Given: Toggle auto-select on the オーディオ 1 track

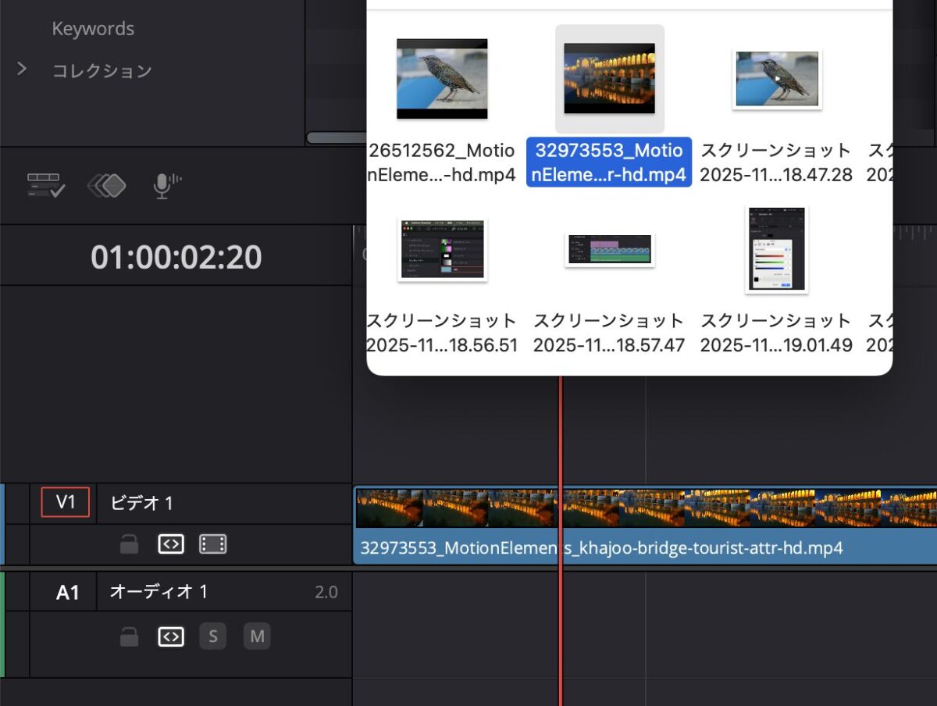Looking at the screenshot, I should [x=171, y=636].
